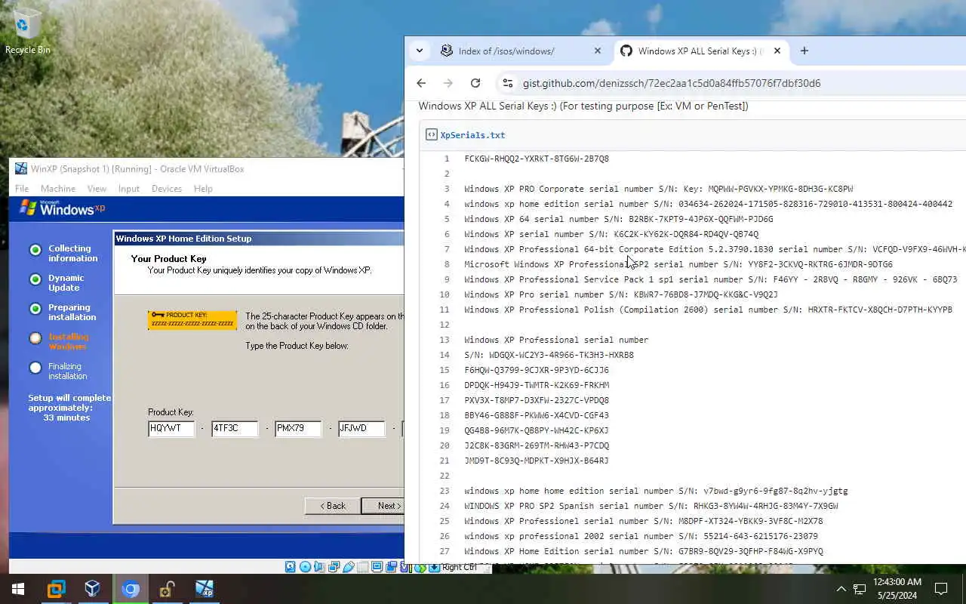966x604 pixels.
Task: Click the 'Right Ctrl' host key indicator
Action: (459, 567)
